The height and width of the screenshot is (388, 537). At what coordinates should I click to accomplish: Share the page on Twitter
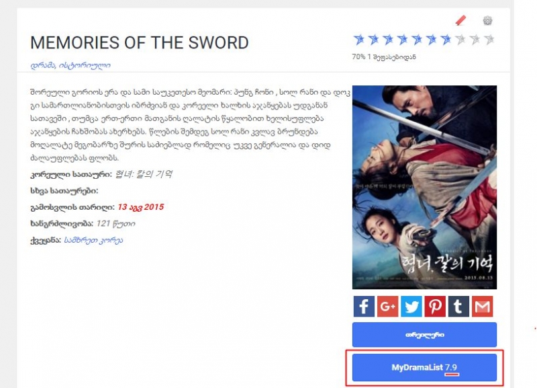pos(411,307)
